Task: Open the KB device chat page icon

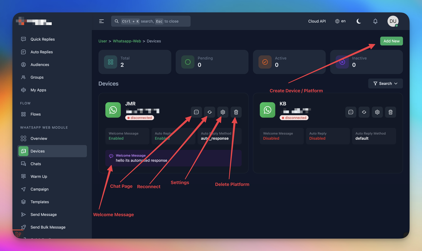Action: pyautogui.click(x=351, y=112)
